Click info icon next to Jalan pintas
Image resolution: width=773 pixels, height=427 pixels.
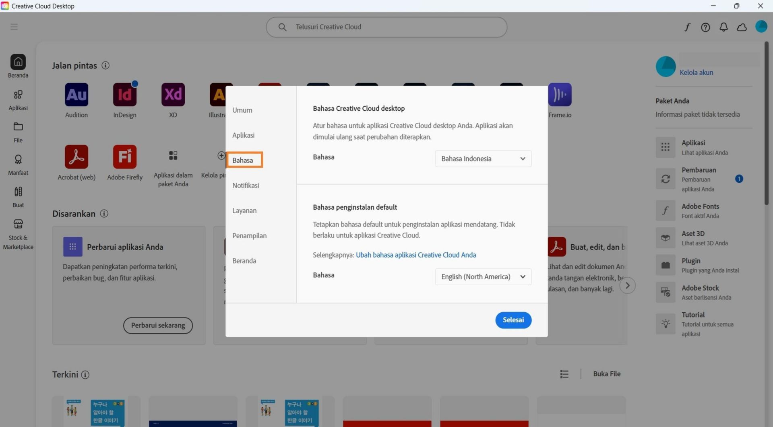pos(105,65)
